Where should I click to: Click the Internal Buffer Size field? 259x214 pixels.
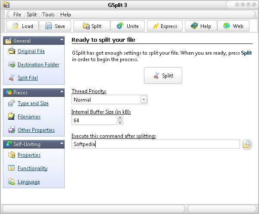point(94,120)
